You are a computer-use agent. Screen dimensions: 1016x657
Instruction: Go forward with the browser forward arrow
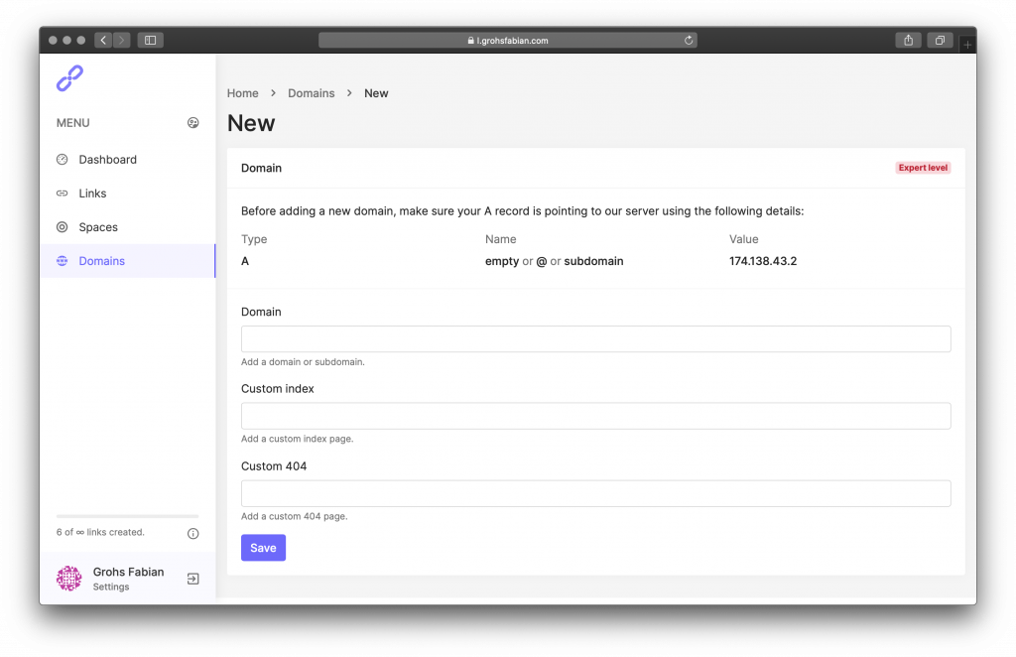(x=122, y=40)
